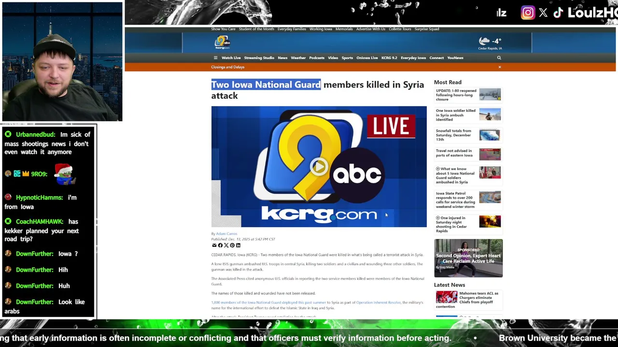Open One Iowa soldier killed identified story
The width and height of the screenshot is (618, 347).
pos(455,115)
